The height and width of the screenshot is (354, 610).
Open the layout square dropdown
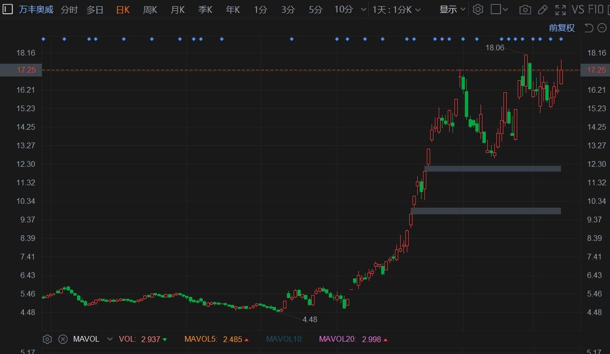(x=499, y=10)
